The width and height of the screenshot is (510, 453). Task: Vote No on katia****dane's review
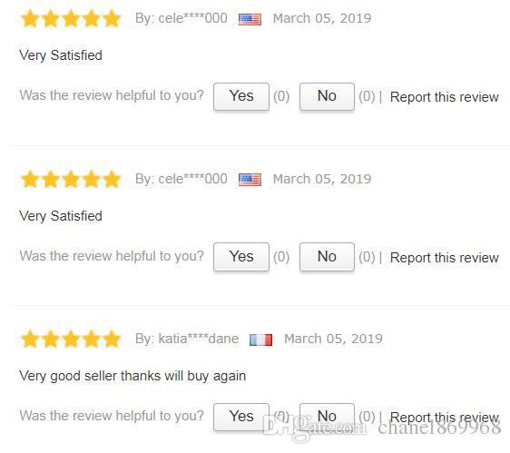[327, 417]
